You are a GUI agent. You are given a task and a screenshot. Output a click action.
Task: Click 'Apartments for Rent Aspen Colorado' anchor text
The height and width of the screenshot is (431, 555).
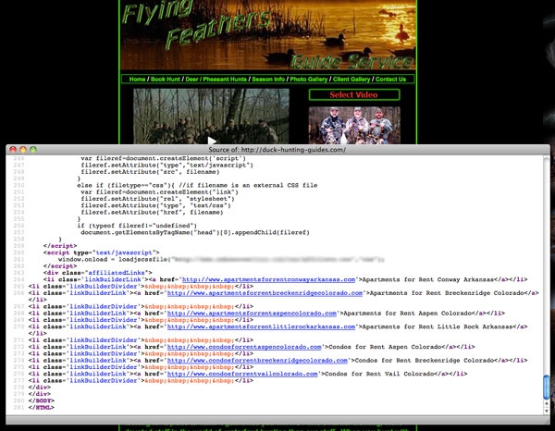tap(407, 314)
